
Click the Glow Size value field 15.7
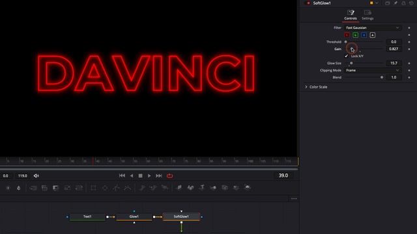coord(394,63)
